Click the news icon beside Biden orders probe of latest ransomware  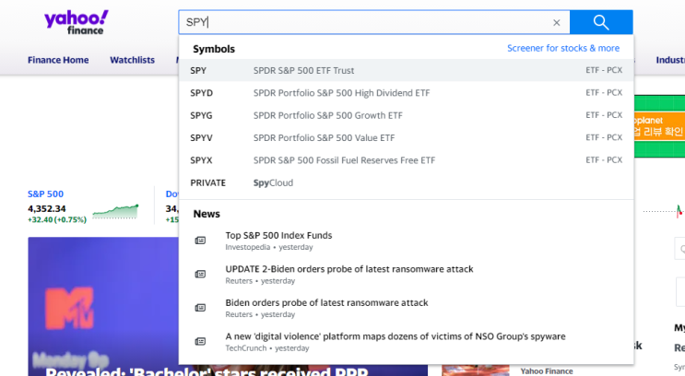(200, 308)
